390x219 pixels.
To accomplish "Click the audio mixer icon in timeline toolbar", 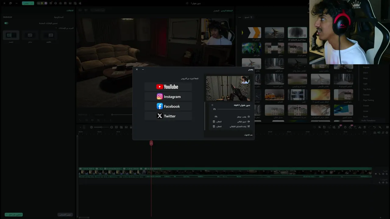I will pos(126,127).
